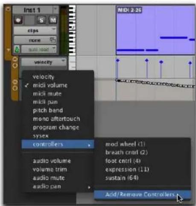Click the first velocity stalk diamond

click(117, 60)
